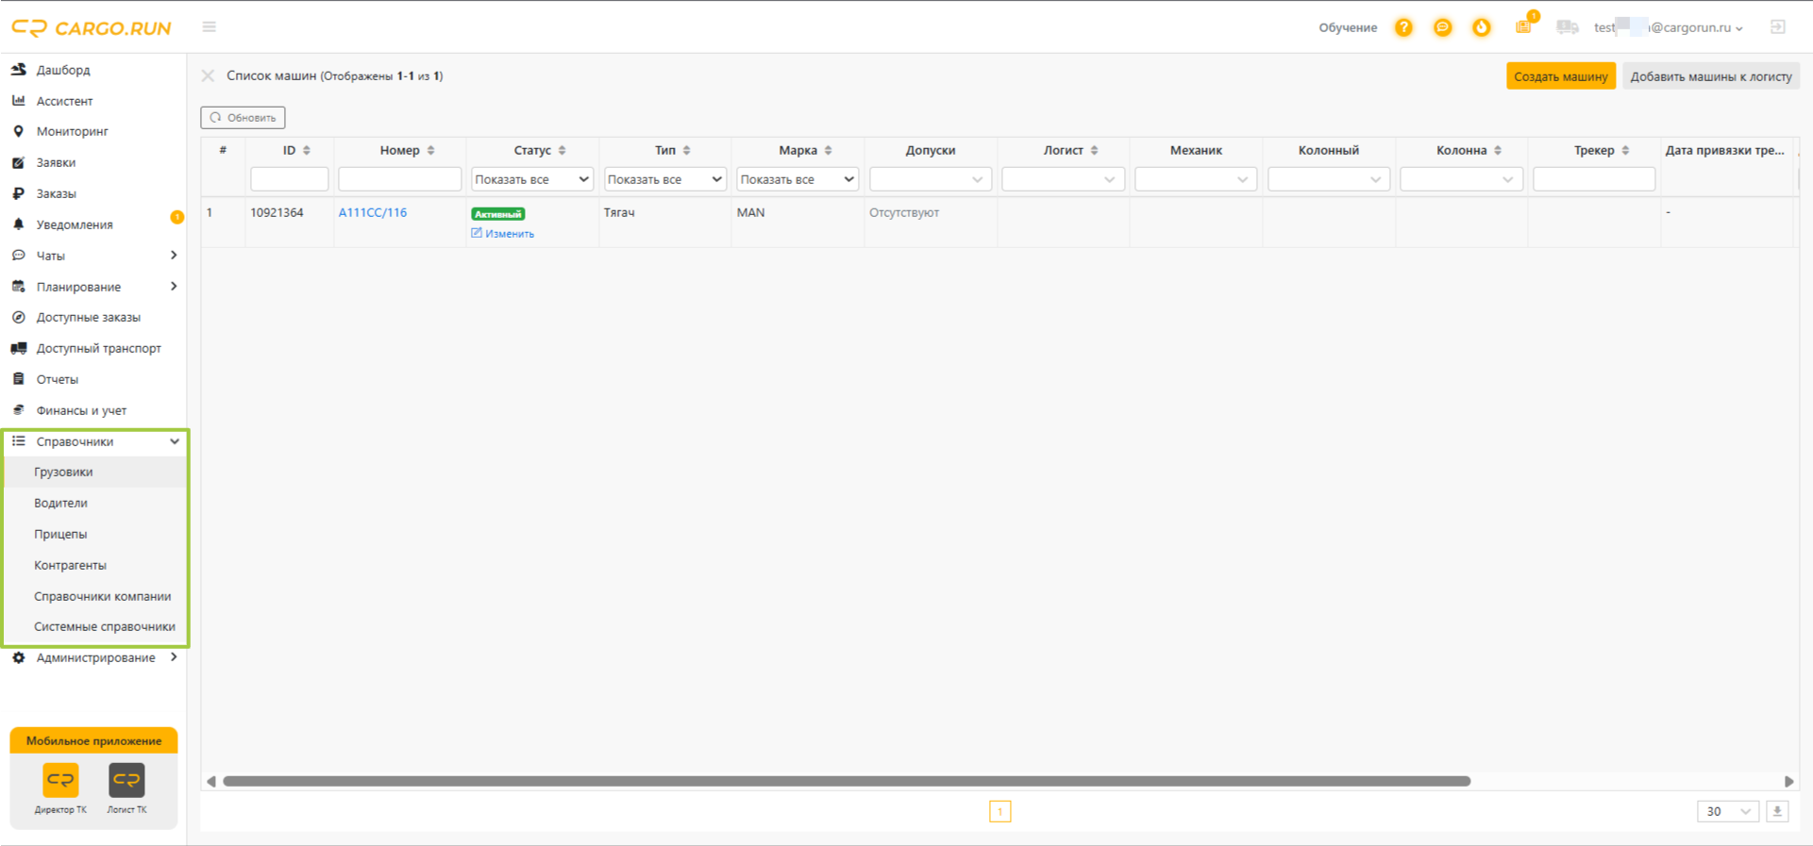
Task: Open the Тип filter dropdown
Action: pos(664,179)
